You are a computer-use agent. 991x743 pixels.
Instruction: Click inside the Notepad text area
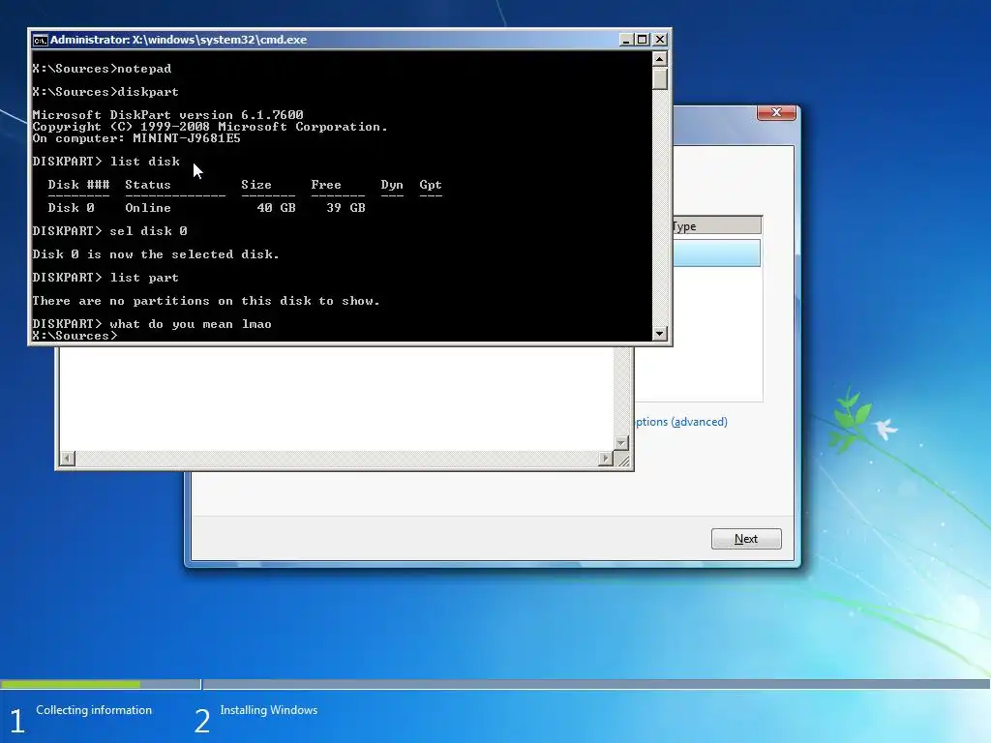click(x=336, y=398)
